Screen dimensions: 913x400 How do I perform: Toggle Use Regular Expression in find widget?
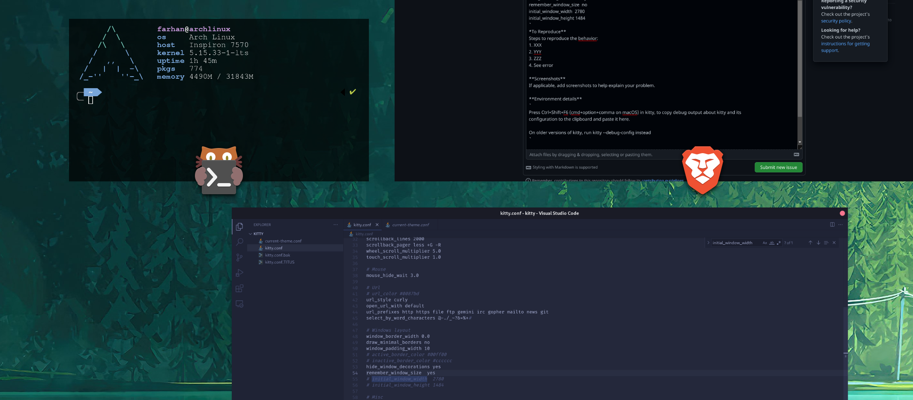[x=778, y=243]
